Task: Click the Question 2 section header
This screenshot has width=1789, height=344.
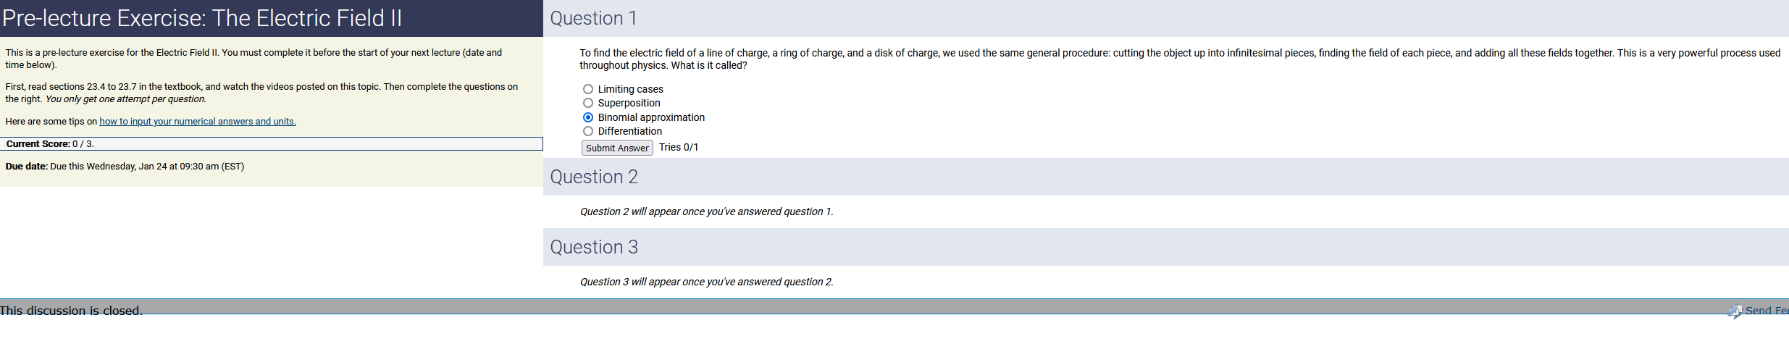Action: (594, 177)
